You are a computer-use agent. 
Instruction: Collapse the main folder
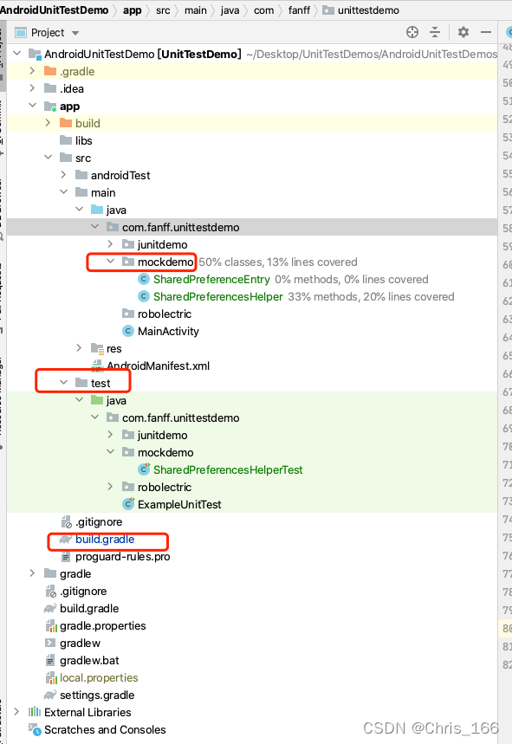tap(63, 191)
